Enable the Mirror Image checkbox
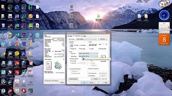This screenshot has height=96, width=172. point(79,49)
